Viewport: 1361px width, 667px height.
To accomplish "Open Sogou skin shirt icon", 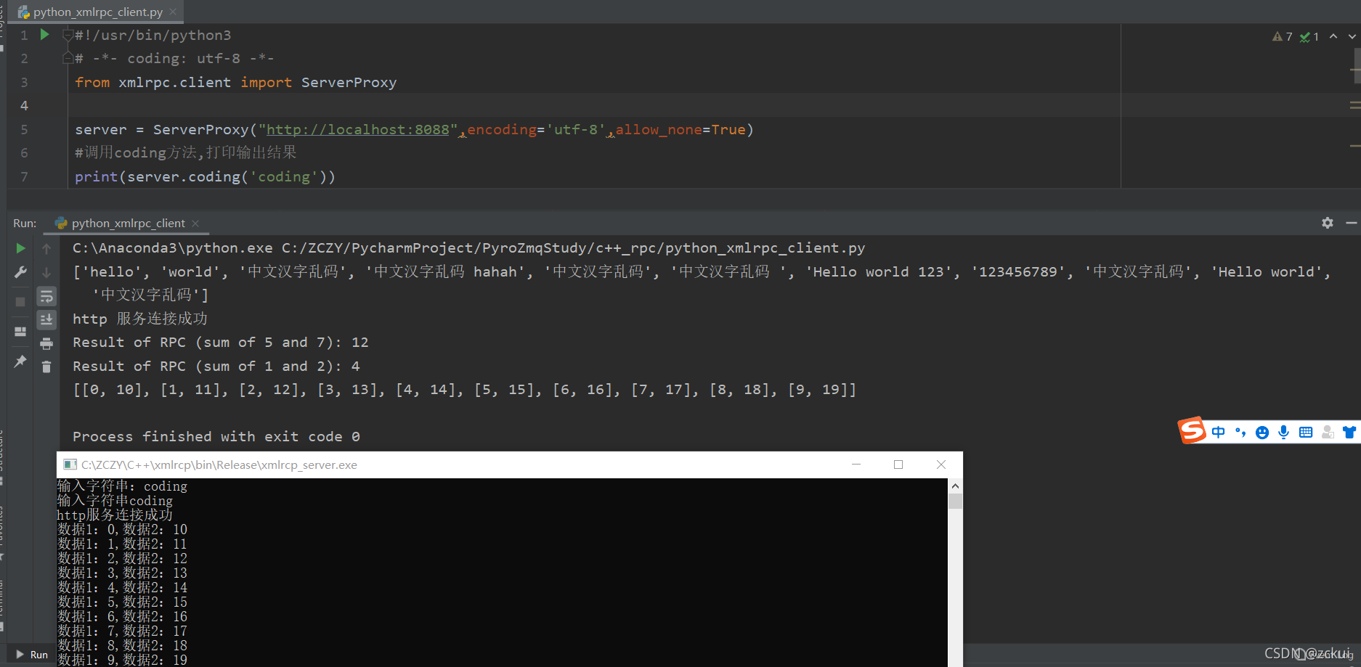I will pyautogui.click(x=1349, y=433).
